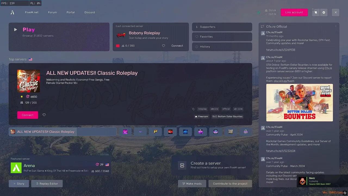Screen dimensions: 348x196
Task: Select the blue neon server icon
Action: pyautogui.click(x=185, y=132)
